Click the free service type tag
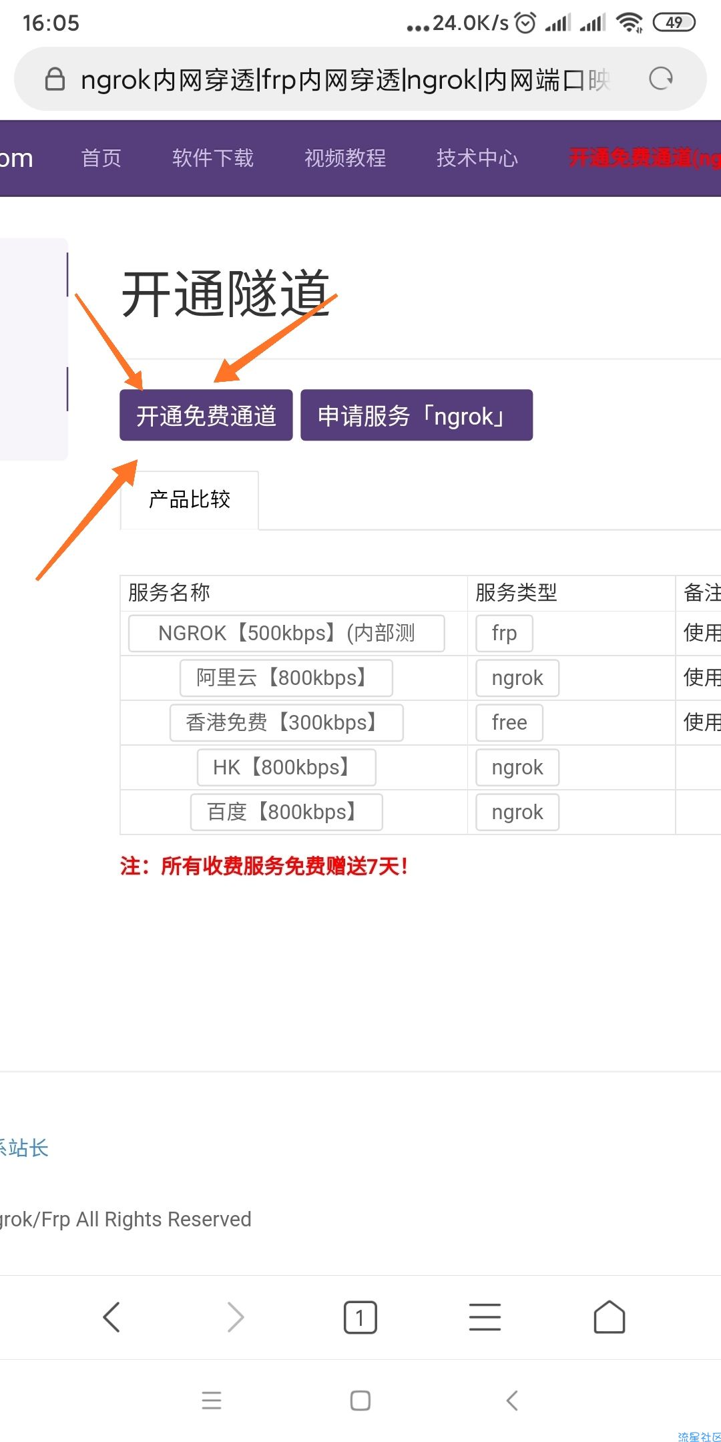Screen dimensions: 721x1442 [x=509, y=722]
